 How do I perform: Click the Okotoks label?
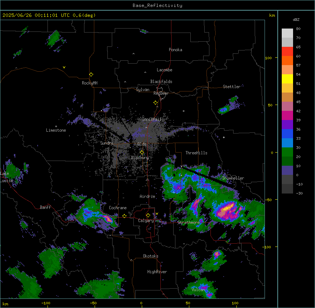tap(151, 256)
